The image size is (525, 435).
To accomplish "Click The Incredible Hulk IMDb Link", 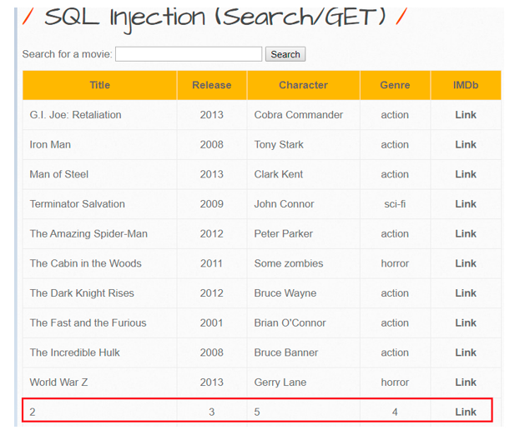I will tap(465, 352).
